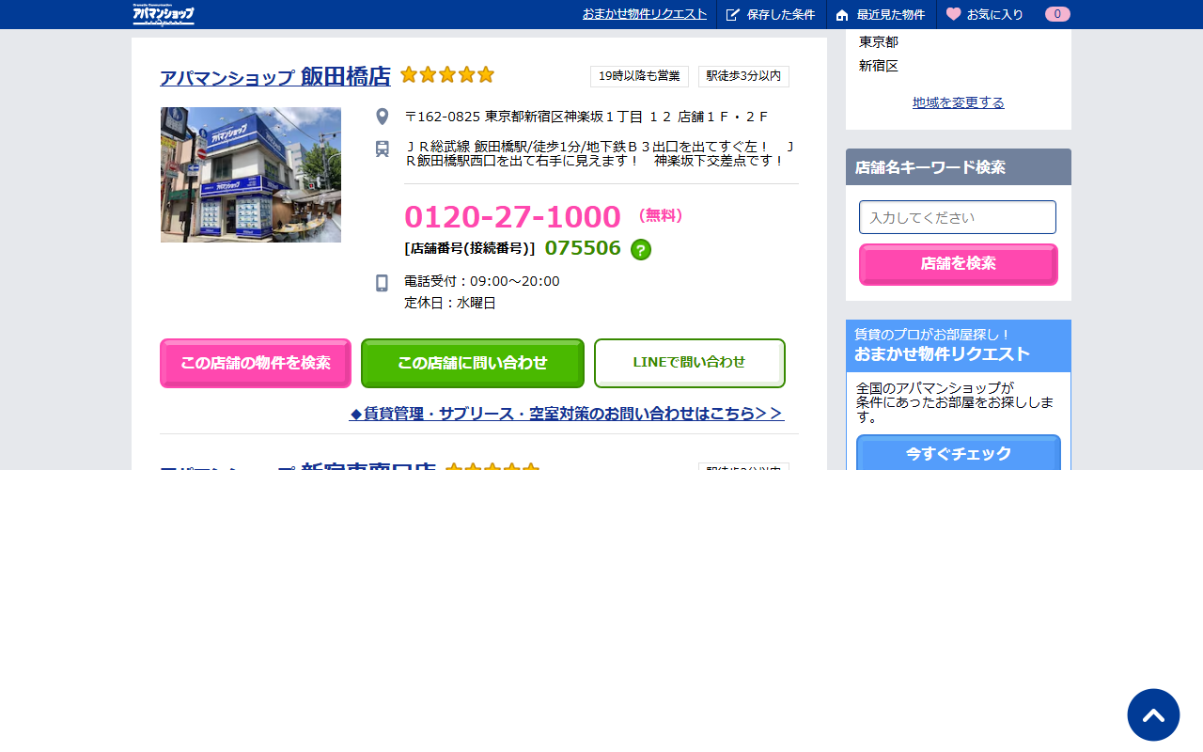Focus the 店舗名キーワード検索 input field
This screenshot has height=752, width=1203.
pyautogui.click(x=958, y=217)
